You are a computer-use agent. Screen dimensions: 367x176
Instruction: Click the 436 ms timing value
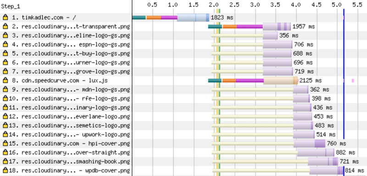323,108
